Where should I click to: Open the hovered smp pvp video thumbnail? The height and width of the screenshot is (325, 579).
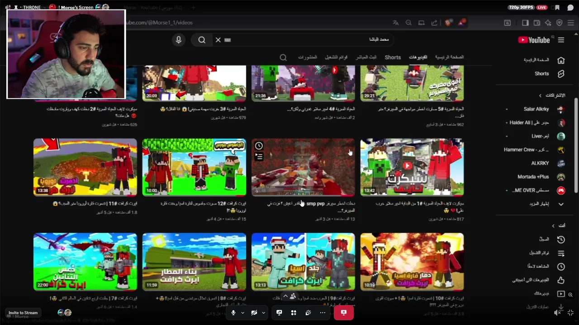(303, 167)
